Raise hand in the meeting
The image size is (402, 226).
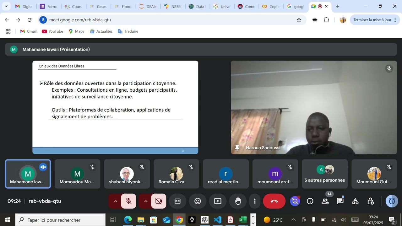pyautogui.click(x=238, y=201)
